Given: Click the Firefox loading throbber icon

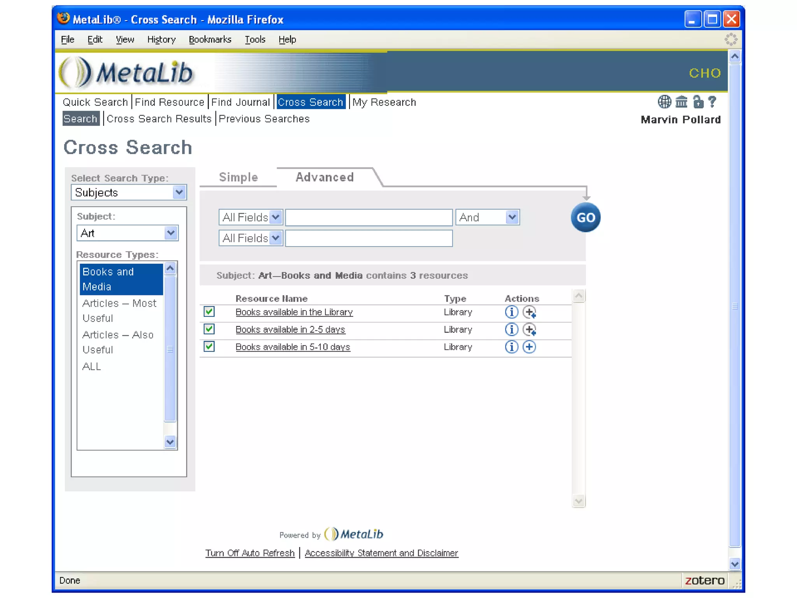Looking at the screenshot, I should (731, 39).
